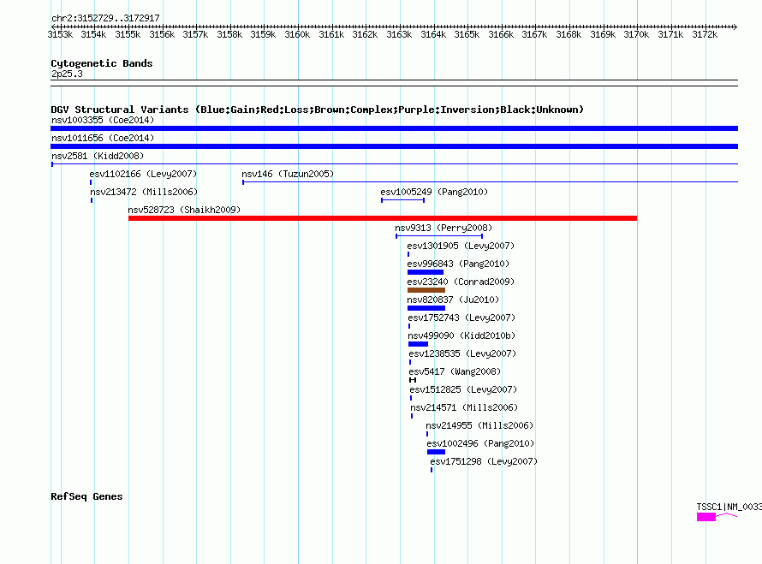Screen dimensions: 762x564
Task: Click the esv1002496 (Pang2010) blue bar
Action: pyautogui.click(x=436, y=452)
